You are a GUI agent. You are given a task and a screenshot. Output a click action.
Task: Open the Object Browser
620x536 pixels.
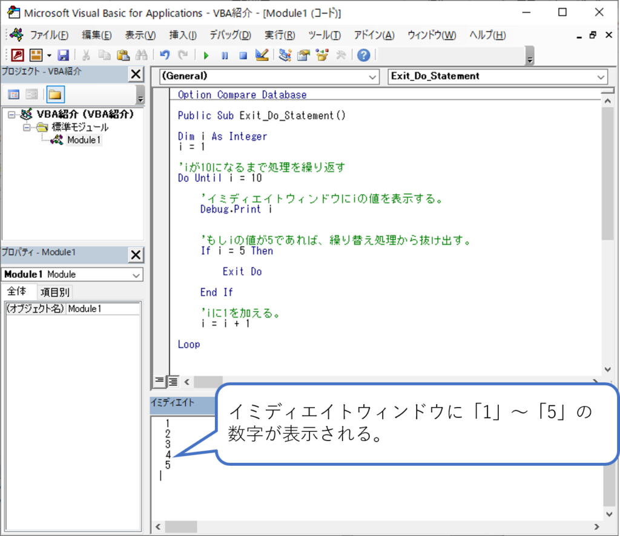pyautogui.click(x=321, y=55)
